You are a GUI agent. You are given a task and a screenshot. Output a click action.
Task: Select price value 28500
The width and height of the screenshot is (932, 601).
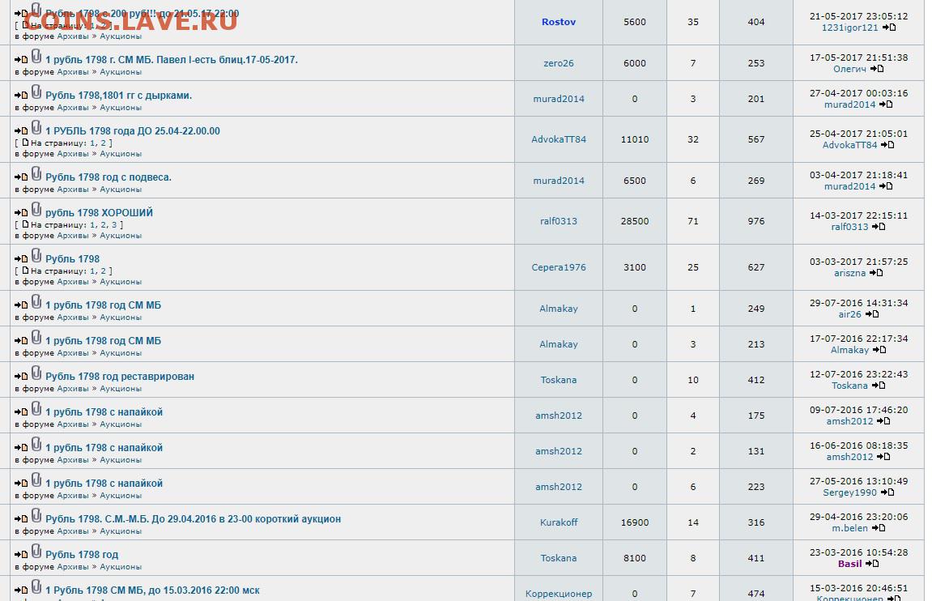tap(634, 221)
